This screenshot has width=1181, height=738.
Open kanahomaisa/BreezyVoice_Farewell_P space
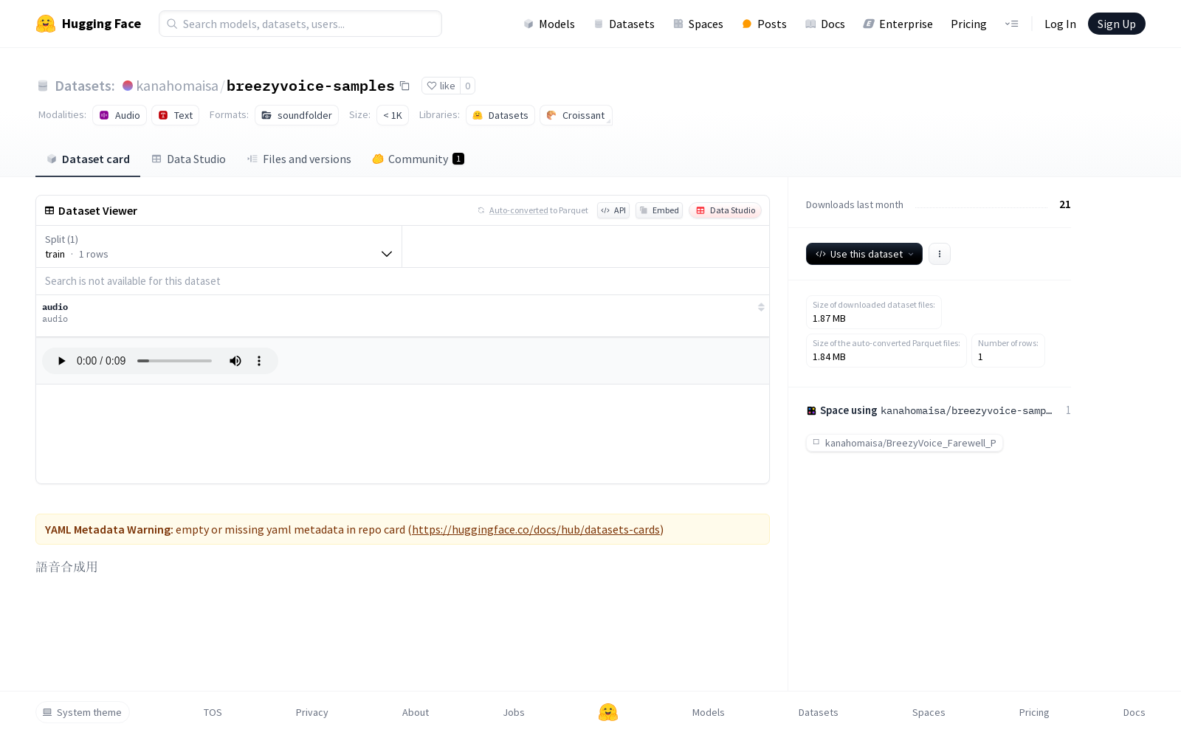(x=904, y=443)
